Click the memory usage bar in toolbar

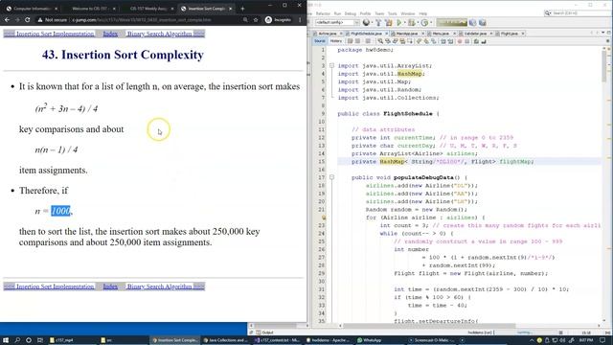point(451,23)
